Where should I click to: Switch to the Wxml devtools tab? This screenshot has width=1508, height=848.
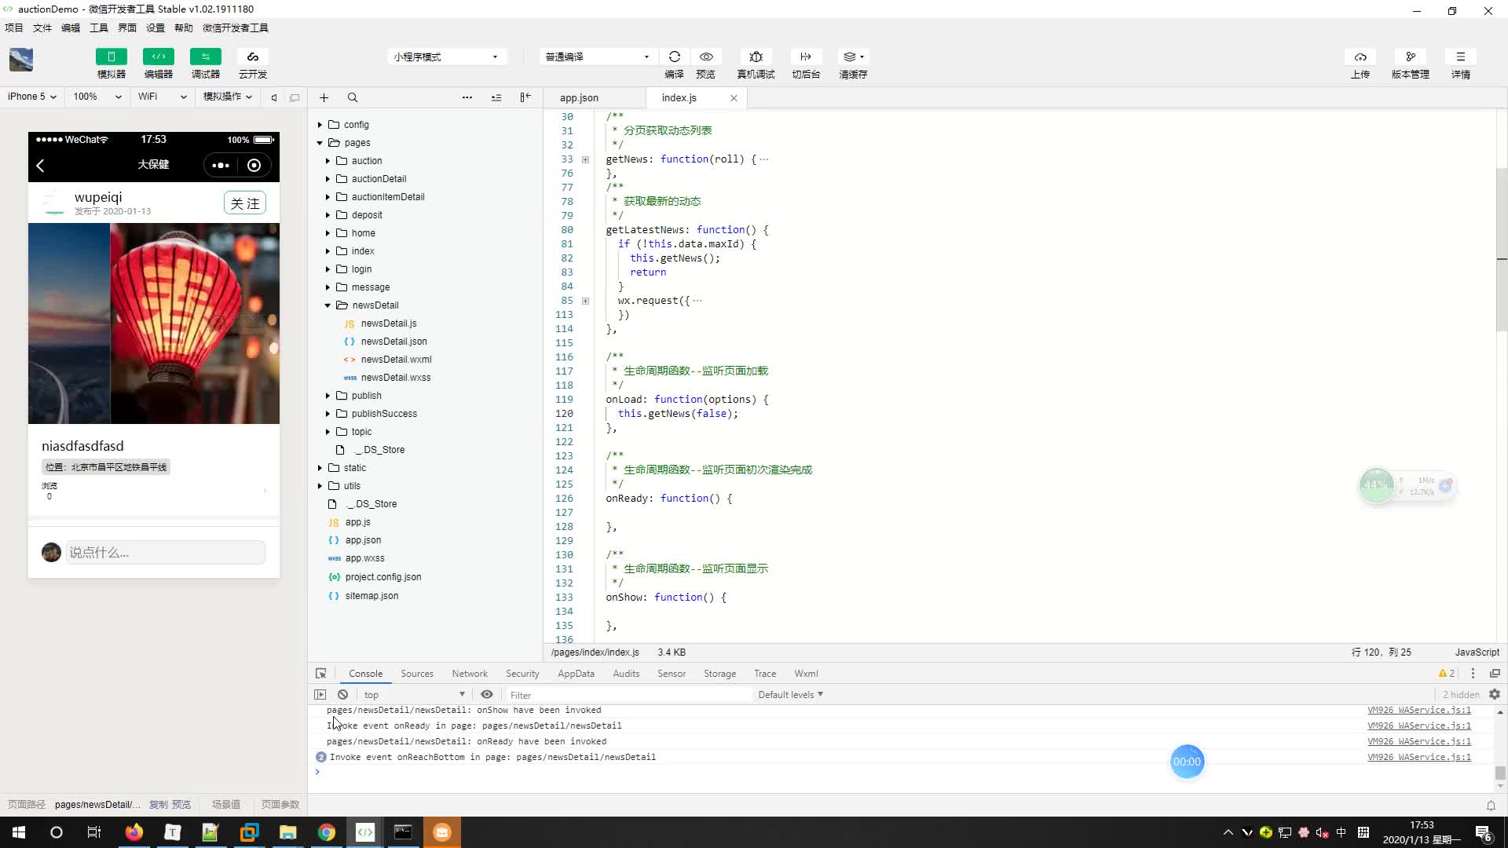pos(806,674)
